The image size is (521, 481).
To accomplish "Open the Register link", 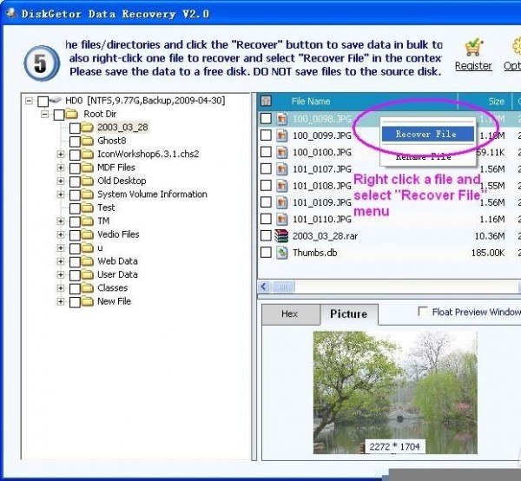I will click(473, 66).
